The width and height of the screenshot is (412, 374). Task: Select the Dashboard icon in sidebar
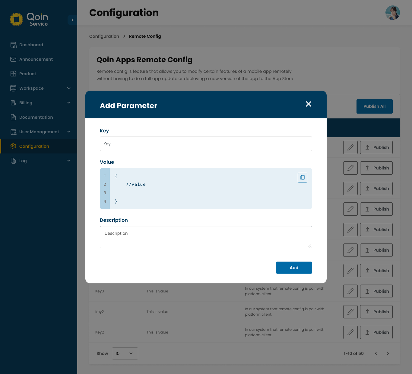14,44
